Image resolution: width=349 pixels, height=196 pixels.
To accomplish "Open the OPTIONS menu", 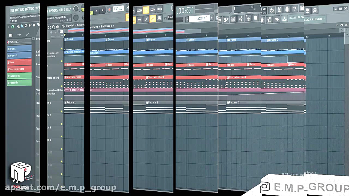I will [53, 11].
